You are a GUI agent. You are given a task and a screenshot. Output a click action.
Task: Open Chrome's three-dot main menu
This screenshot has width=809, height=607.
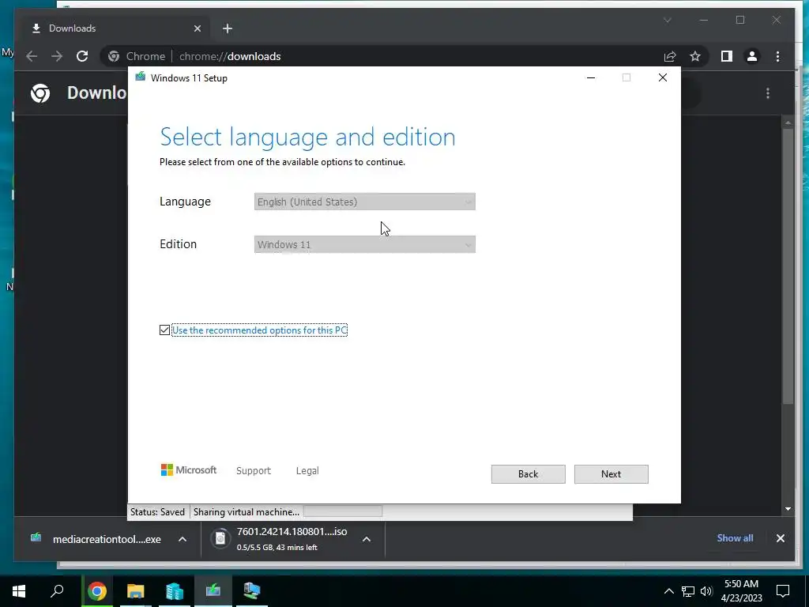coord(777,56)
